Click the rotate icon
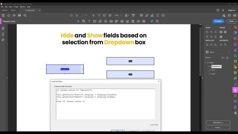Viewport: 238px width, 134px height. click(x=163, y=15)
